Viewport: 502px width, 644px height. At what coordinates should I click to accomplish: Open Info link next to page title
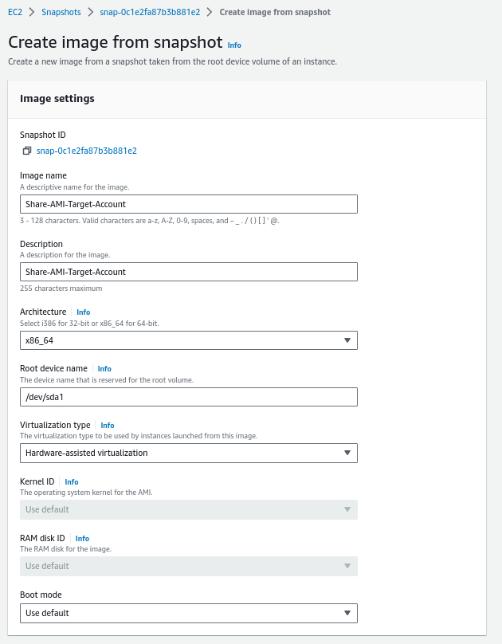pos(234,45)
